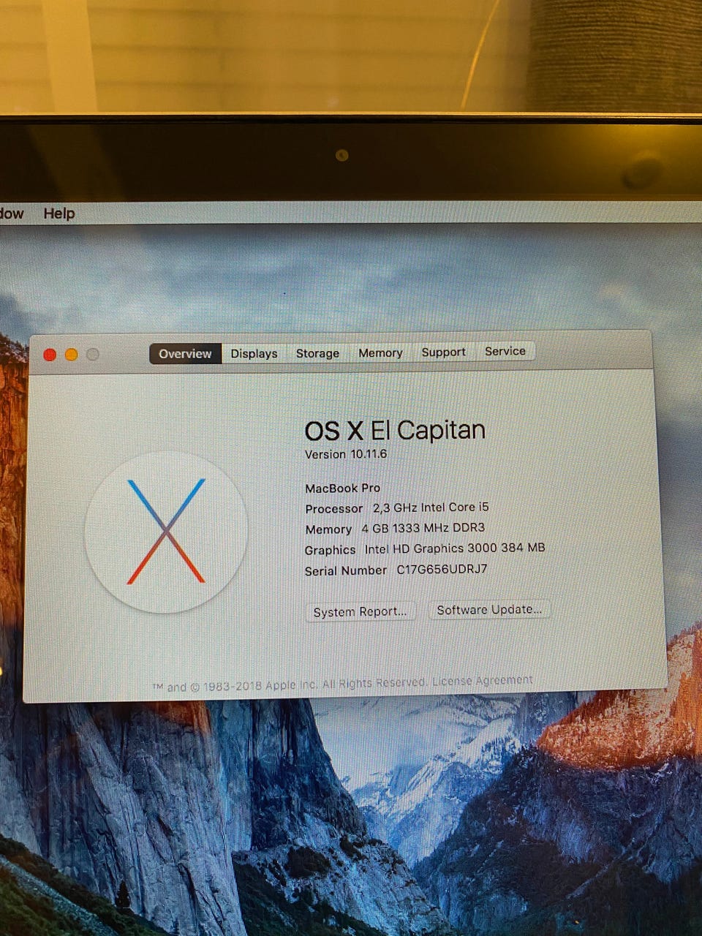Click the MacBook Pro model text
The image size is (702, 936).
tap(342, 488)
